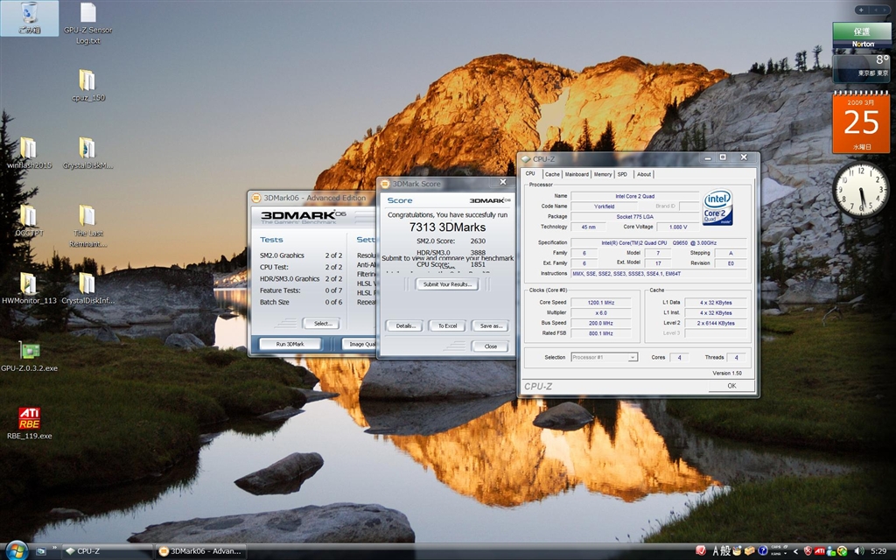The image size is (896, 560).
Task: Click the analog clock desktop gadget
Action: [x=860, y=190]
